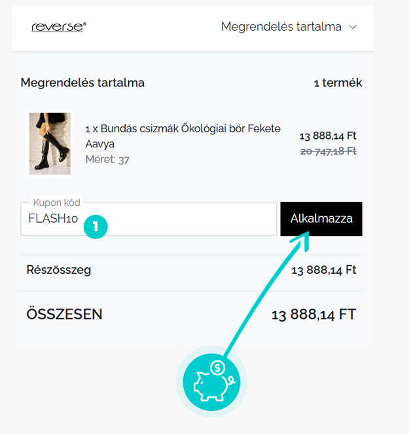Viewport: 409px width, 435px height.
Task: Click the crossed-out 20 747,18 Ft price
Action: [x=328, y=151]
